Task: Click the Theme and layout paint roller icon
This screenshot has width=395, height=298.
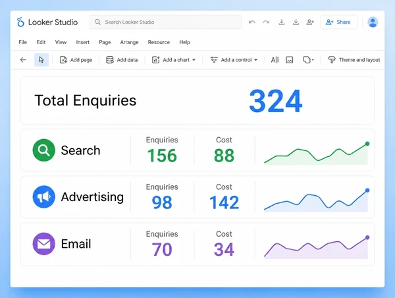Action: [332, 60]
